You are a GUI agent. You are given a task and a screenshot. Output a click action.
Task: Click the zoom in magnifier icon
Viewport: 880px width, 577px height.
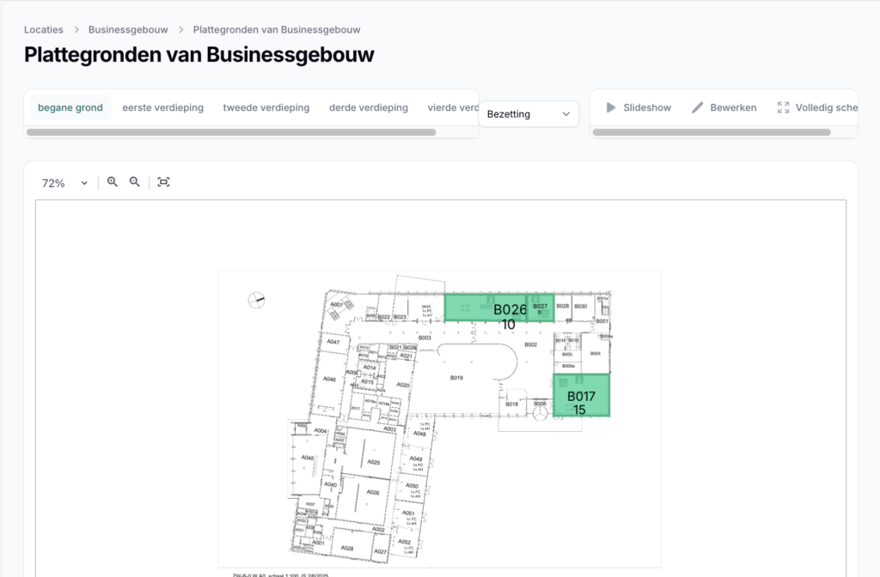[x=113, y=182]
